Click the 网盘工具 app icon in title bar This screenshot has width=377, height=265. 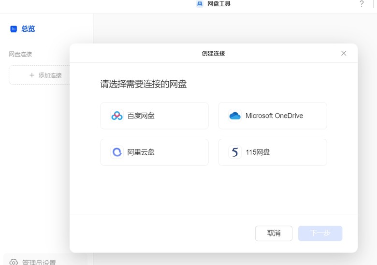pyautogui.click(x=200, y=4)
